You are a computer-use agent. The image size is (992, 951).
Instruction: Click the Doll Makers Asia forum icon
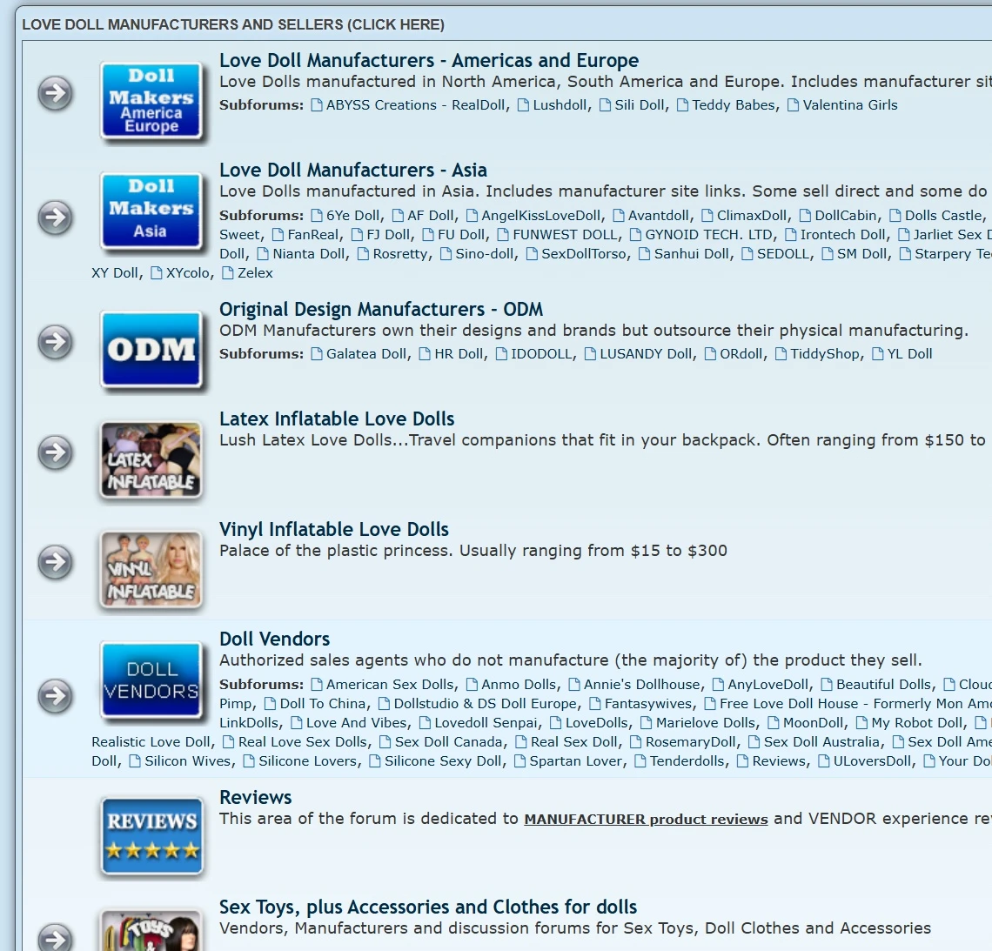[x=151, y=211]
